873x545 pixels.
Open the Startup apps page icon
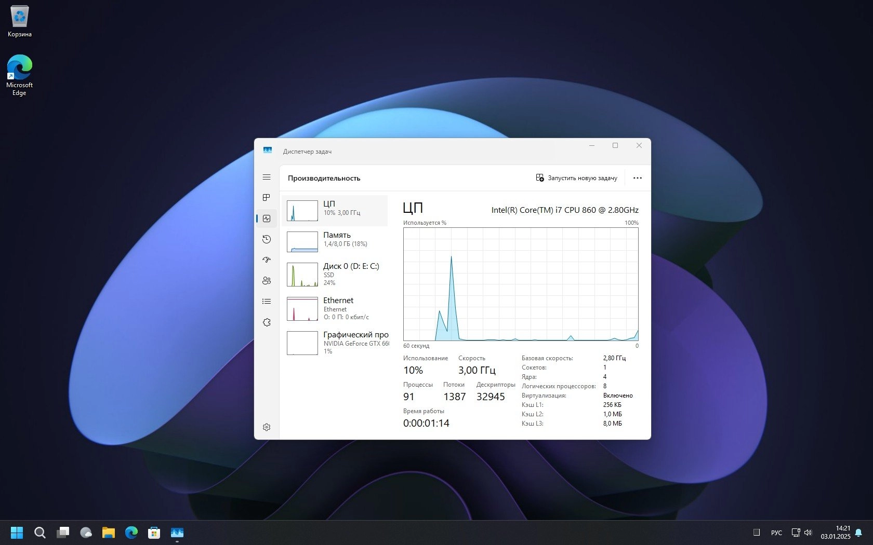coord(267,260)
